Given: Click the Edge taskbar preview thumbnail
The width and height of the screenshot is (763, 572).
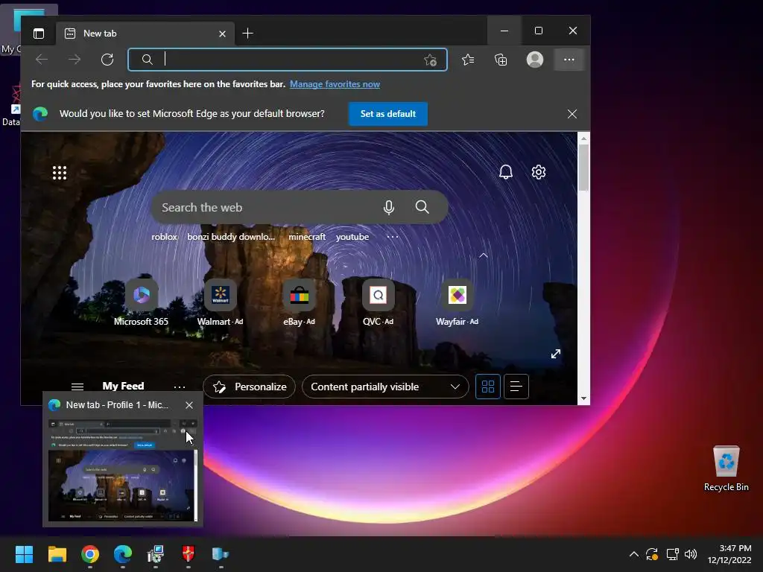Looking at the screenshot, I should [x=123, y=471].
